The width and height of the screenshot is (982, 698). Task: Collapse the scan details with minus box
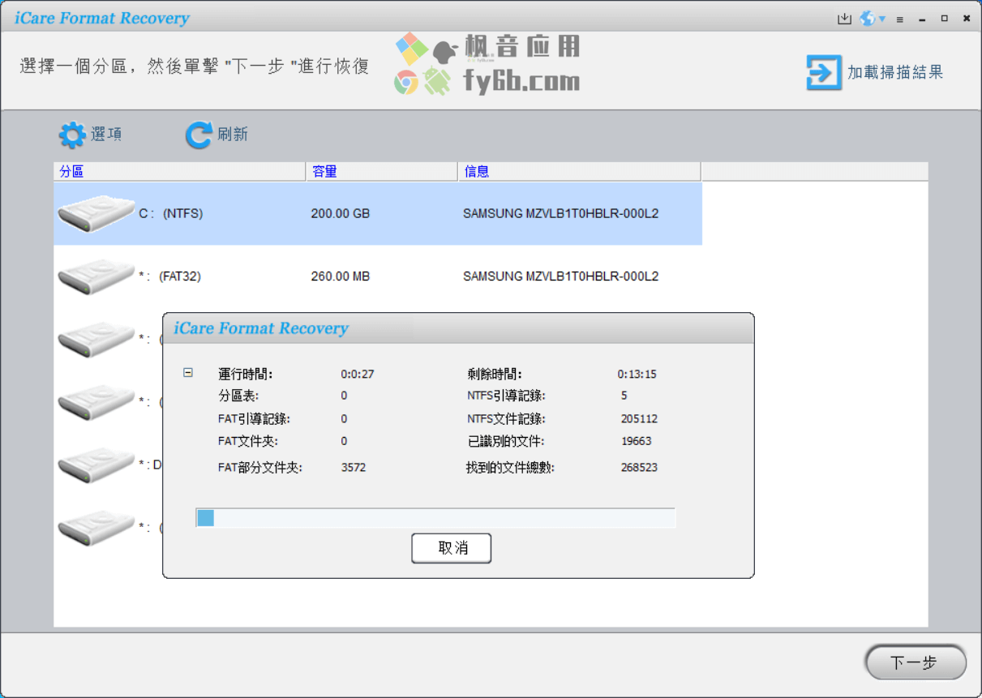[188, 373]
